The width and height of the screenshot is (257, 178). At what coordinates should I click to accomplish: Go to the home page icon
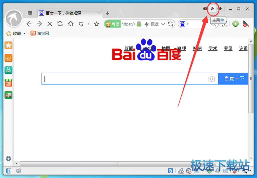pos(71,24)
